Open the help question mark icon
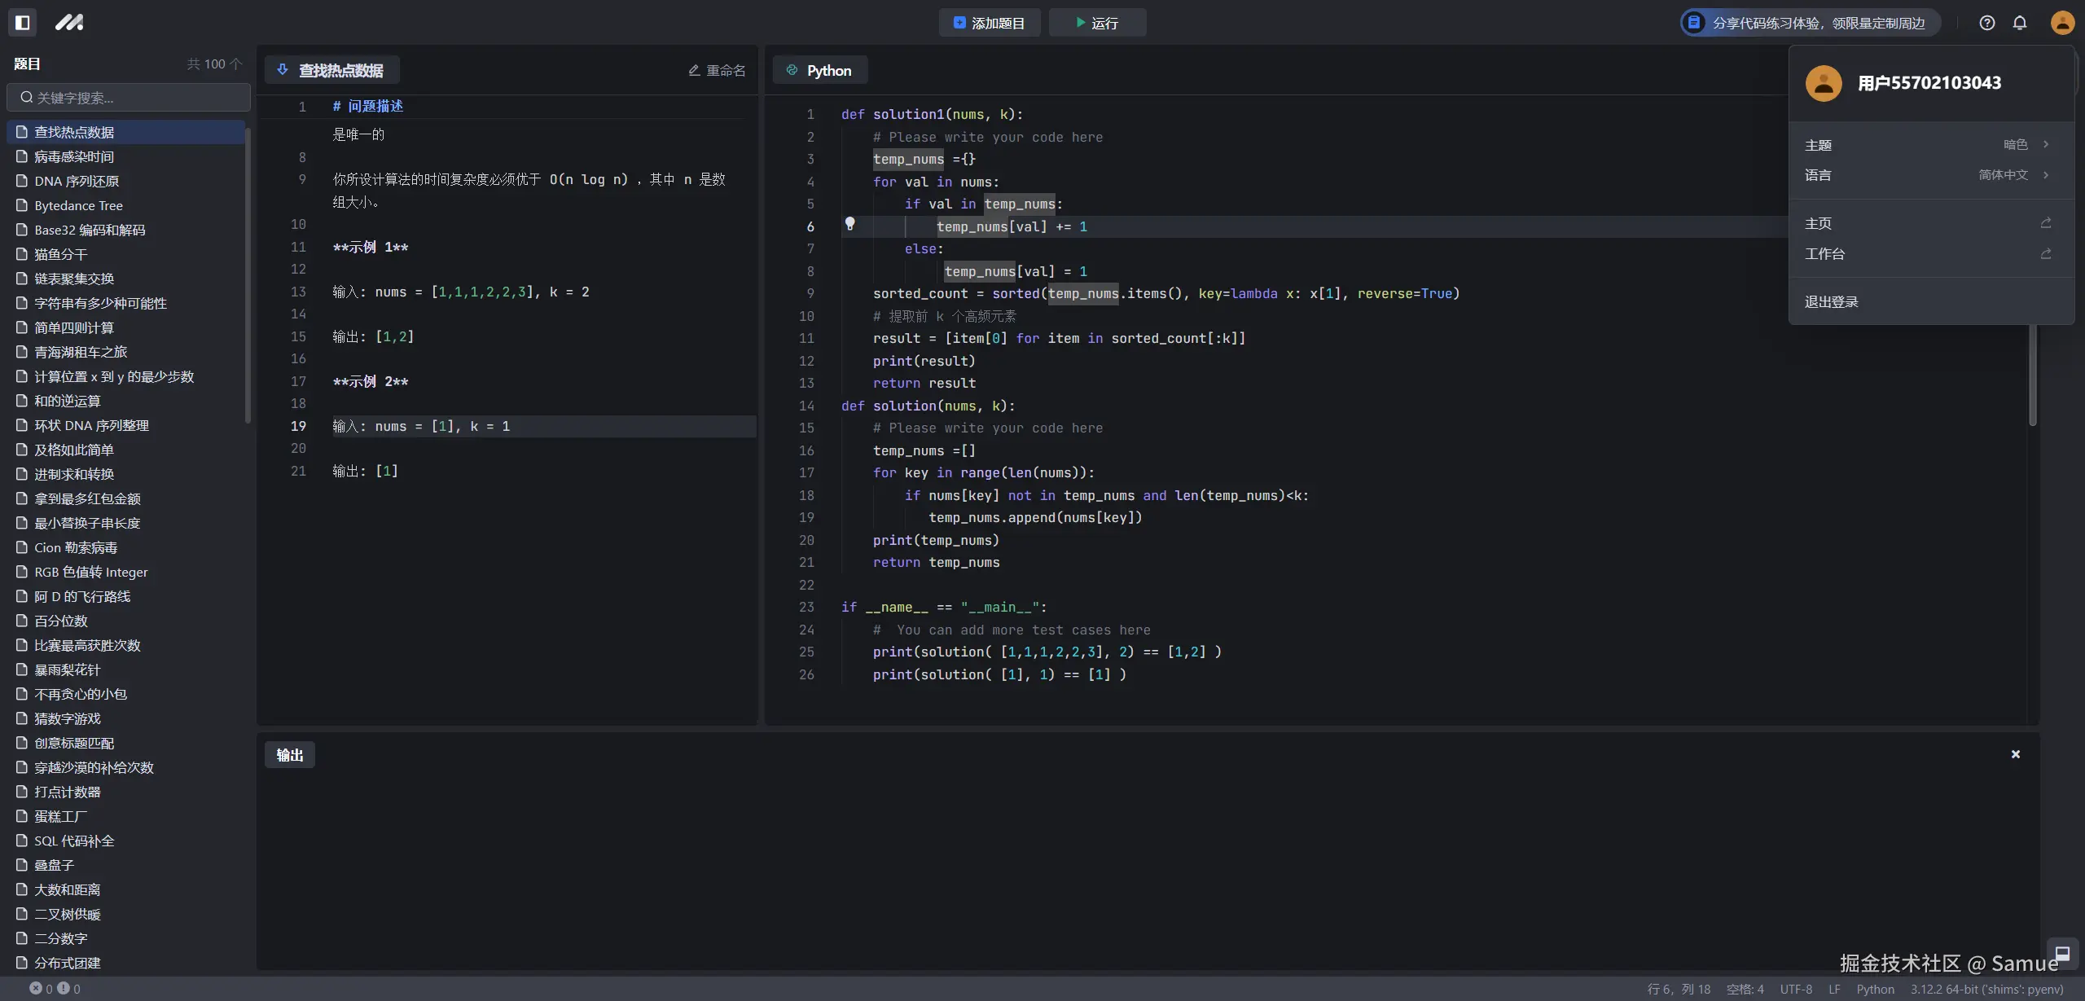The image size is (2085, 1001). 1987,23
